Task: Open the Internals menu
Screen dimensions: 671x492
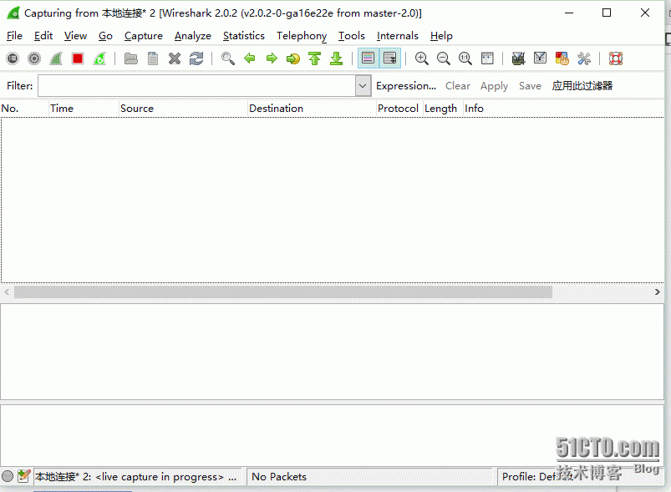Action: pyautogui.click(x=397, y=36)
